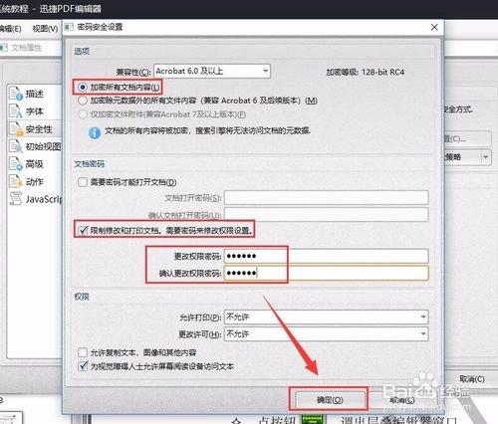This screenshot has width=498, height=424.
Task: Select the 字体 category icon
Action: (x=16, y=111)
